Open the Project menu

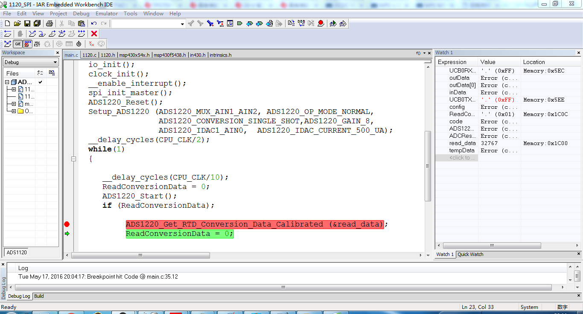click(x=58, y=14)
